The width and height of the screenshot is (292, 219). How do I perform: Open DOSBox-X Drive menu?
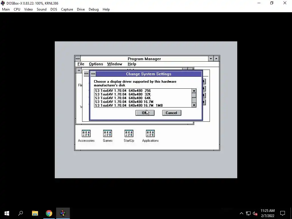click(x=81, y=9)
